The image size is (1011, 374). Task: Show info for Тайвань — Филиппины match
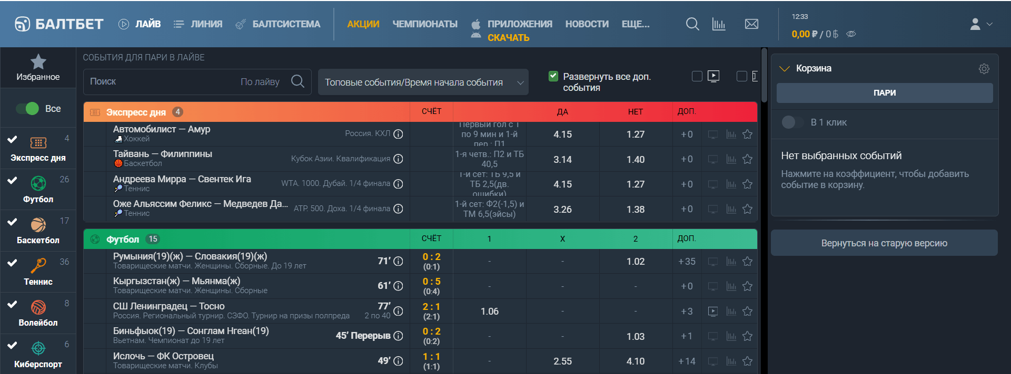point(399,159)
